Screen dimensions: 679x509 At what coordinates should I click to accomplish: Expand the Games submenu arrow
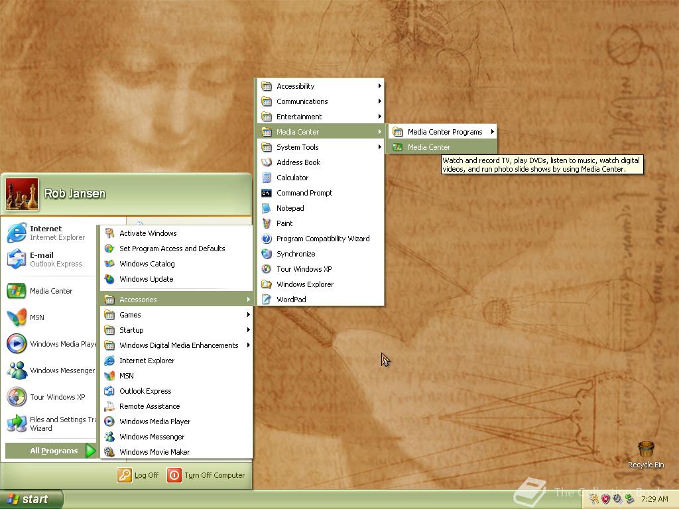pyautogui.click(x=249, y=315)
